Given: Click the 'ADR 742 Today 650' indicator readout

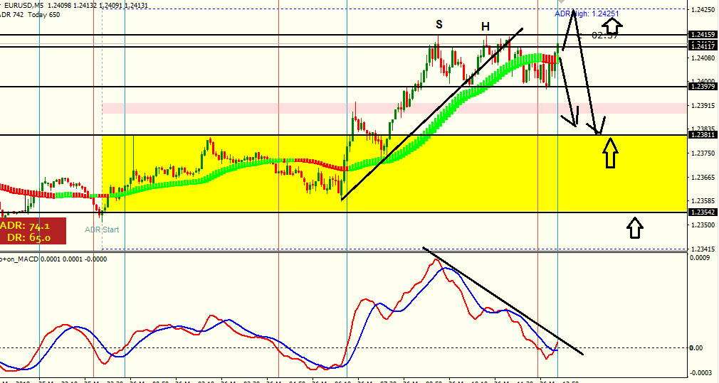Looking at the screenshot, I should pos(30,15).
